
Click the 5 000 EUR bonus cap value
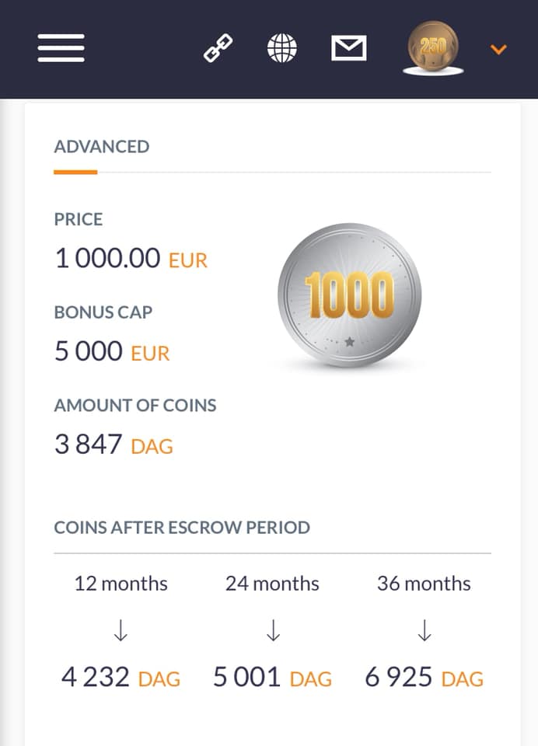[112, 352]
